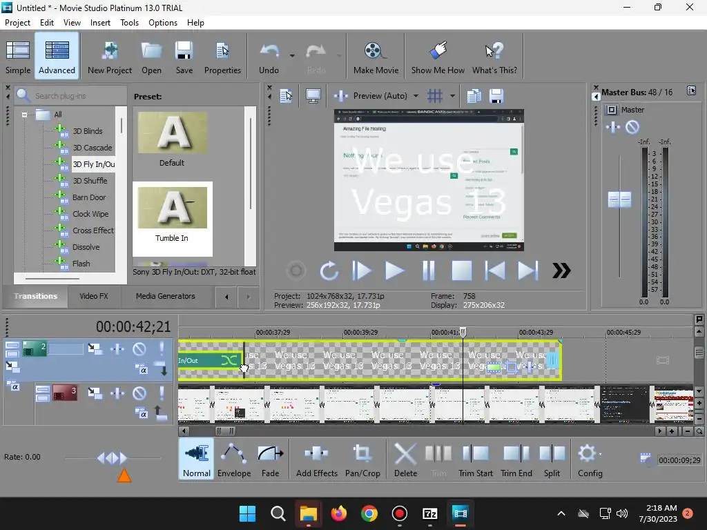This screenshot has height=530, width=707.
Task: Open overlays dropdown arrow next to grid
Action: click(x=452, y=95)
